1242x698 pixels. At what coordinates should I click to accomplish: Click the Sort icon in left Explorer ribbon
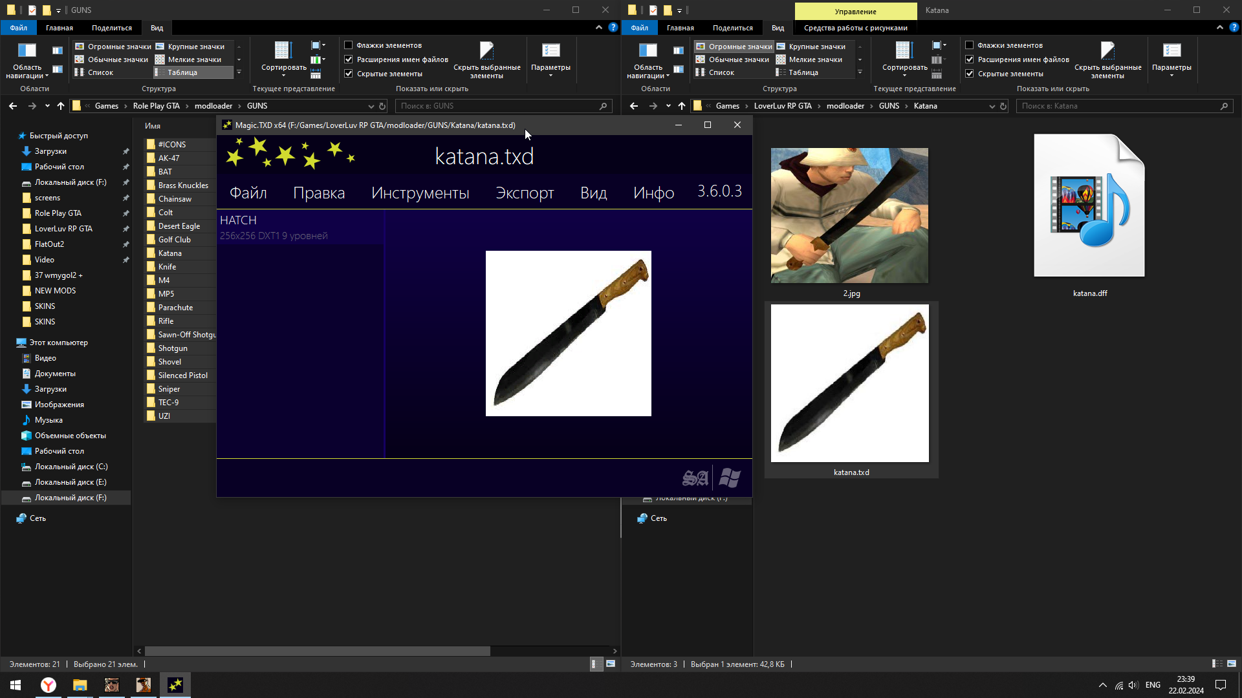[283, 51]
